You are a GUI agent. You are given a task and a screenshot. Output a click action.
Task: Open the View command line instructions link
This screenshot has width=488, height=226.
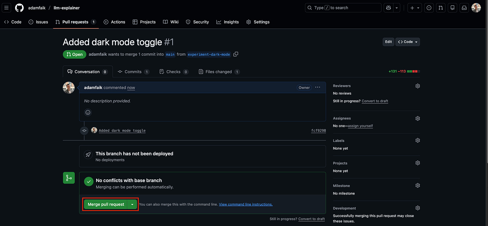click(246, 204)
